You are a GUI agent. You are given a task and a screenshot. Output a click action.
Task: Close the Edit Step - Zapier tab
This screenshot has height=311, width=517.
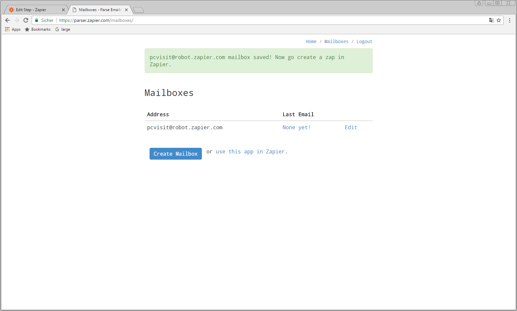[x=63, y=10]
